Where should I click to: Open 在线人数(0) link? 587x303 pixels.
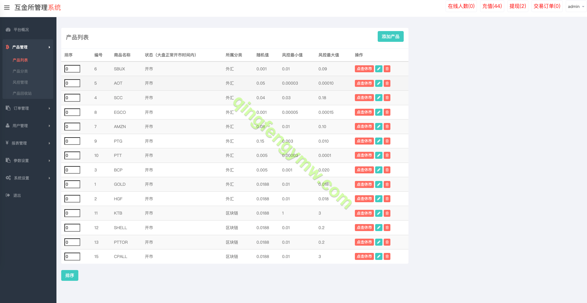pyautogui.click(x=461, y=6)
